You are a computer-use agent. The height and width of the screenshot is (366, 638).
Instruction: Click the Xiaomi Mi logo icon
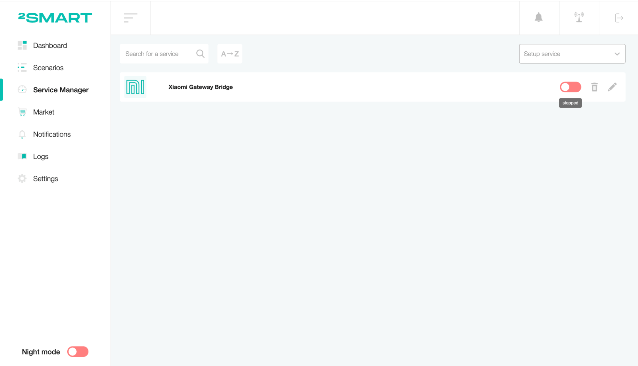[135, 87]
